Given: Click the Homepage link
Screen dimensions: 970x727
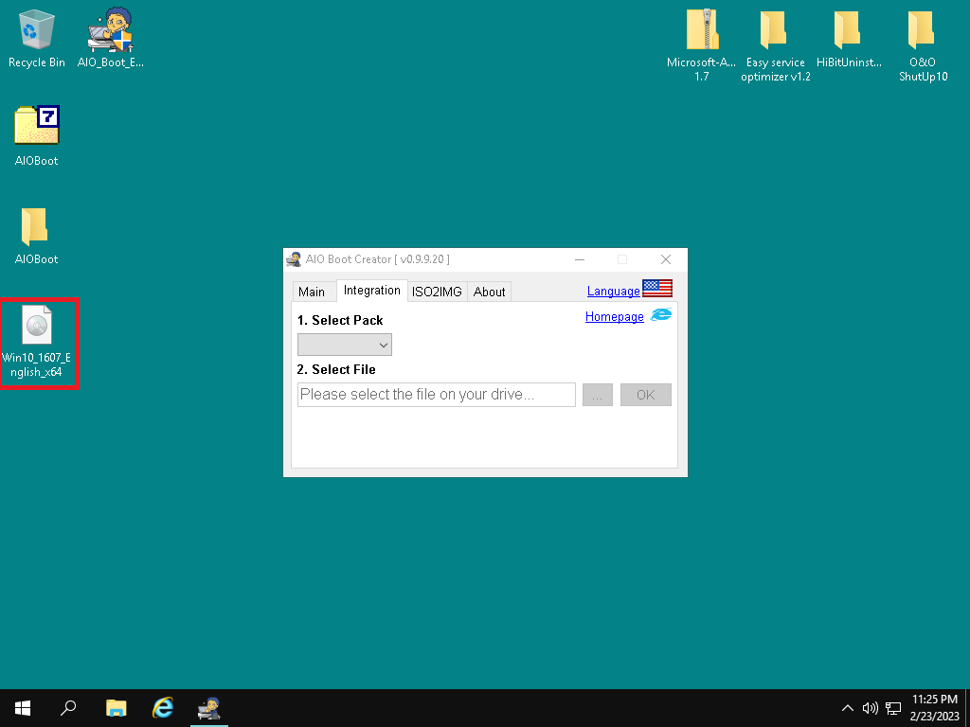Looking at the screenshot, I should point(614,317).
